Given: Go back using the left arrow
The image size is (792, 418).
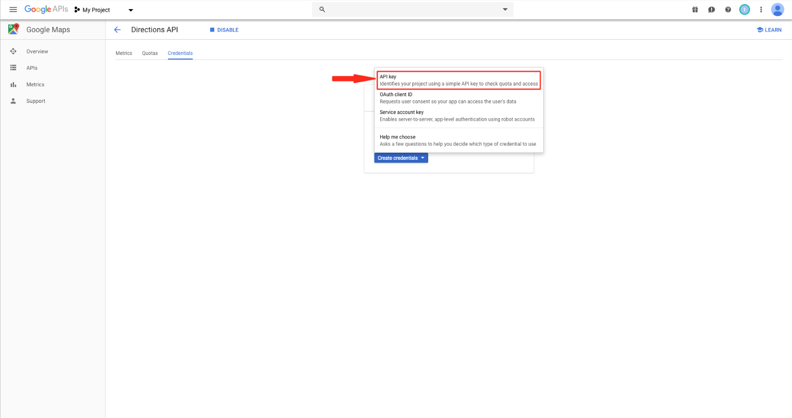Looking at the screenshot, I should [x=118, y=30].
